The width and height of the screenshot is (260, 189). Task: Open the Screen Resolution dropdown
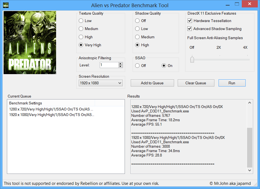101,83
